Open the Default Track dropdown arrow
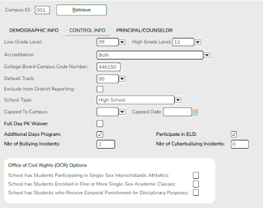This screenshot has height=208, width=263. point(122,79)
